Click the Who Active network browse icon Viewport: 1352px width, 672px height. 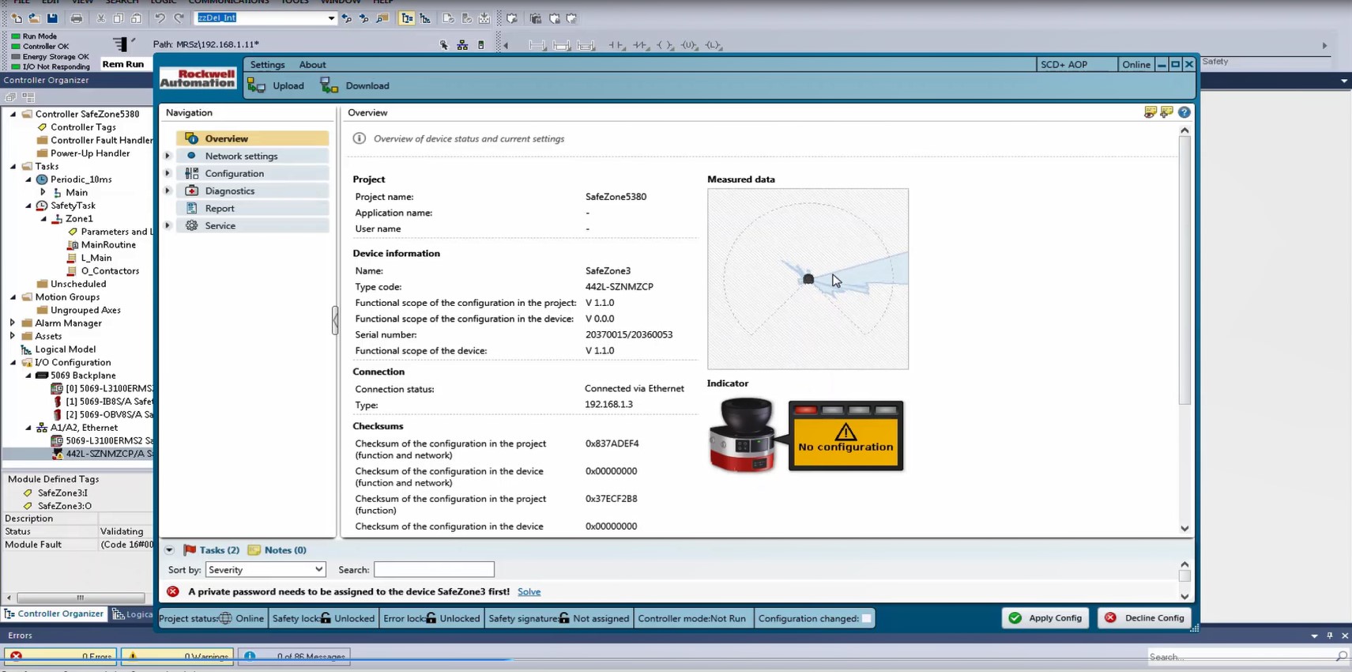[x=462, y=45]
